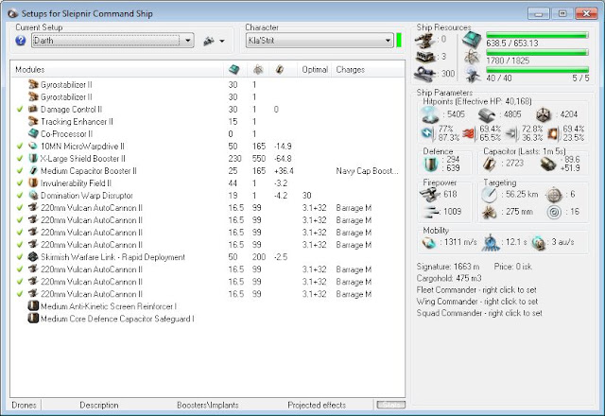Image resolution: width=605 pixels, height=416 pixels.
Task: Click the sensor strength icon
Action: click(554, 212)
